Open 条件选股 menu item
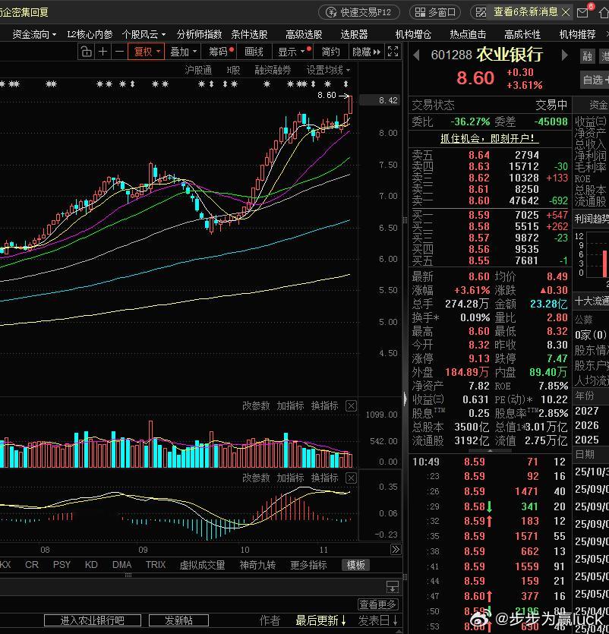This screenshot has height=634, width=609. pyautogui.click(x=249, y=34)
